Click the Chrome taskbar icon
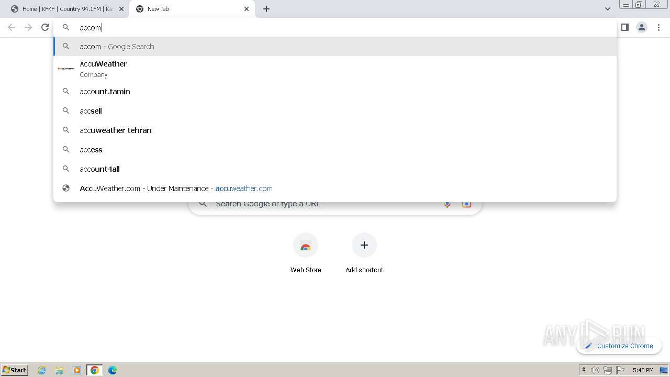 [x=95, y=370]
